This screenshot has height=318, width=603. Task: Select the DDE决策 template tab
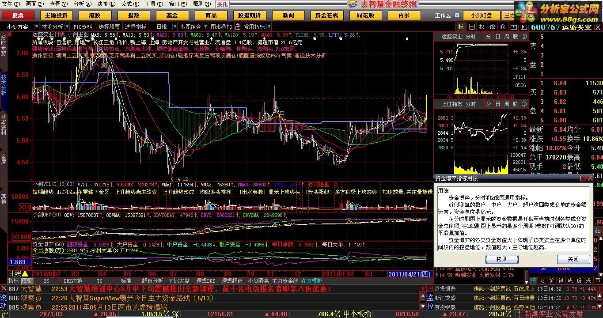pos(73,280)
